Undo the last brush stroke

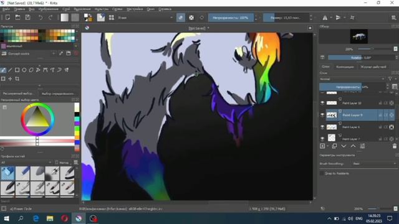[x=41, y=17]
